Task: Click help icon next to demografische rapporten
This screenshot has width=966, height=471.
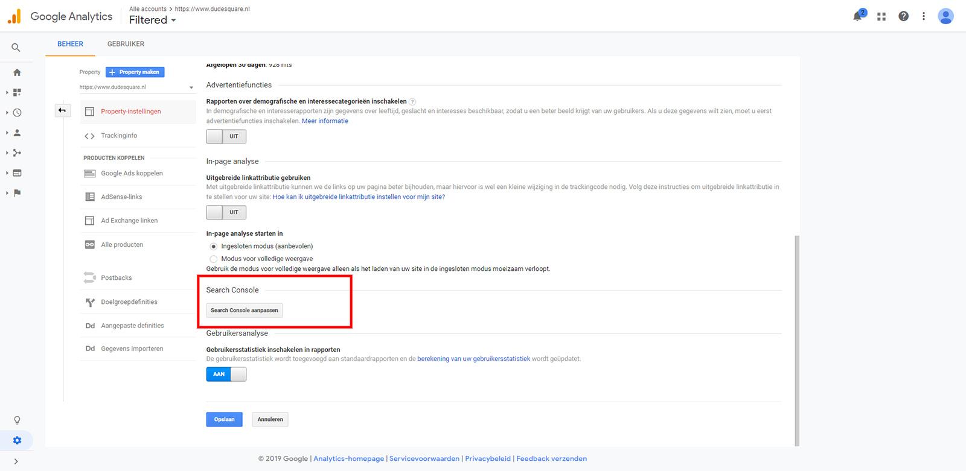Action: coord(412,102)
